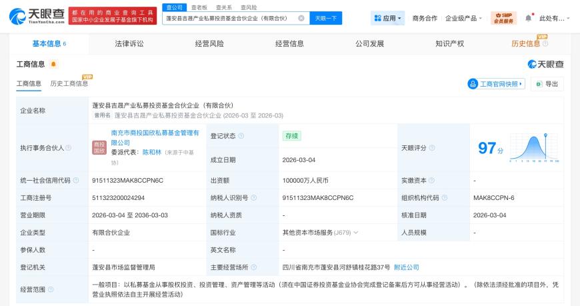This screenshot has height=306, width=580.
Task: Export data with the 导出 button
Action: (x=547, y=84)
